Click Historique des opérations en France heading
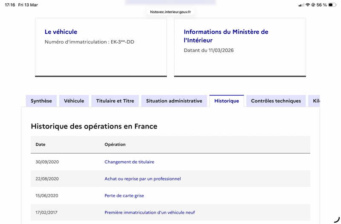This screenshot has height=224, width=341. 94,126
